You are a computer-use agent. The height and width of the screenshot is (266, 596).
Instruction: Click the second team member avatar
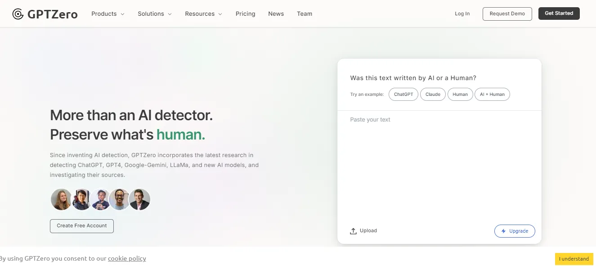tap(82, 199)
